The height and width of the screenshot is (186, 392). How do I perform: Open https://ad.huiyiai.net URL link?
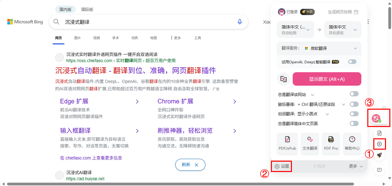pyautogui.click(x=85, y=179)
